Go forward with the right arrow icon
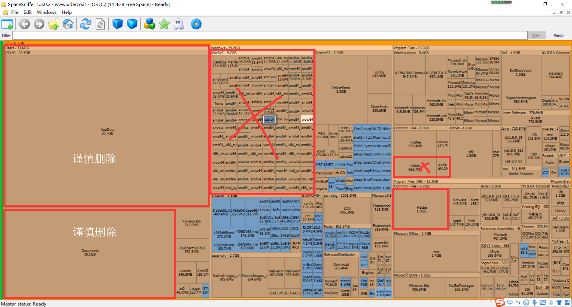 pos(39,24)
